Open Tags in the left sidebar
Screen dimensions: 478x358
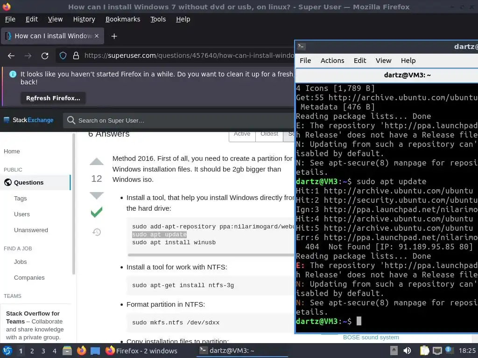[x=21, y=199]
